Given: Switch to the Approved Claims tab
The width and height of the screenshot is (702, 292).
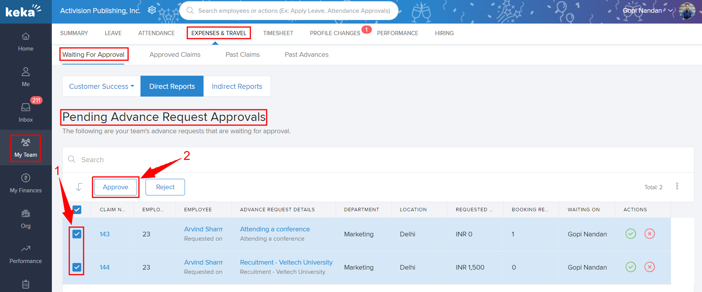Looking at the screenshot, I should point(175,54).
